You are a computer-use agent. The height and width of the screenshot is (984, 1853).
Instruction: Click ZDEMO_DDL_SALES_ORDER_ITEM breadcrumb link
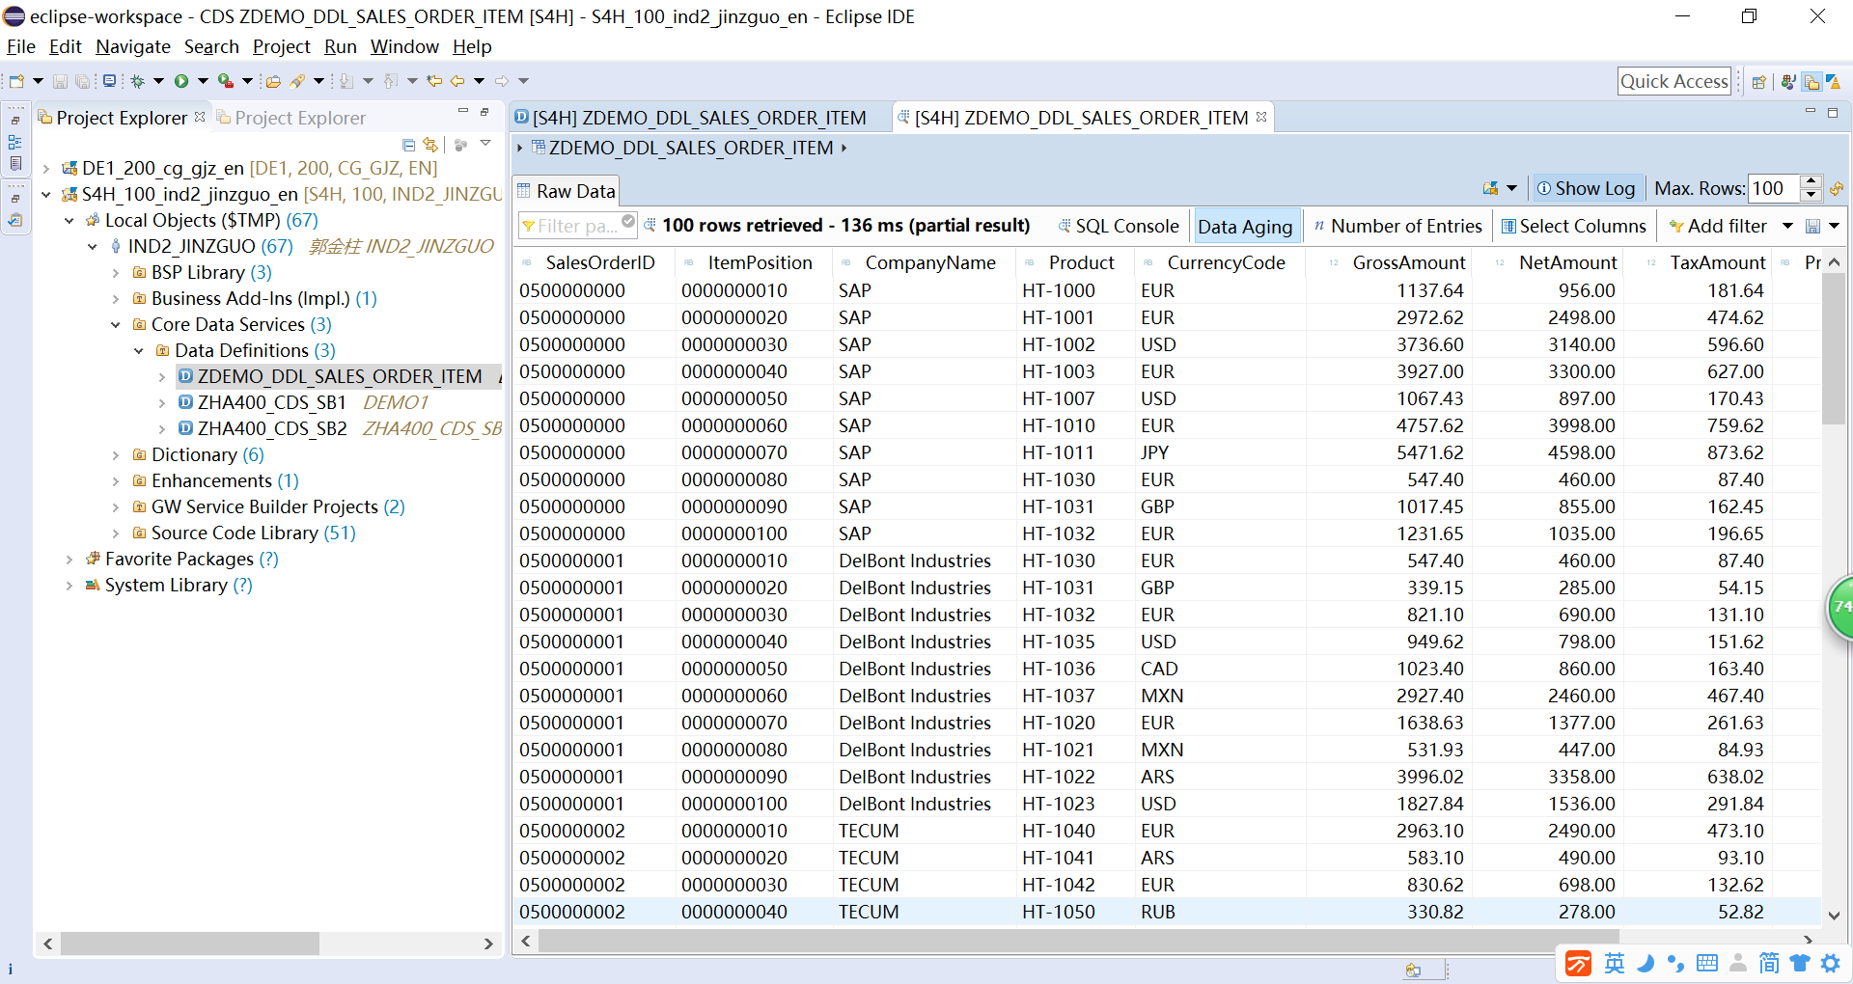[x=691, y=148]
